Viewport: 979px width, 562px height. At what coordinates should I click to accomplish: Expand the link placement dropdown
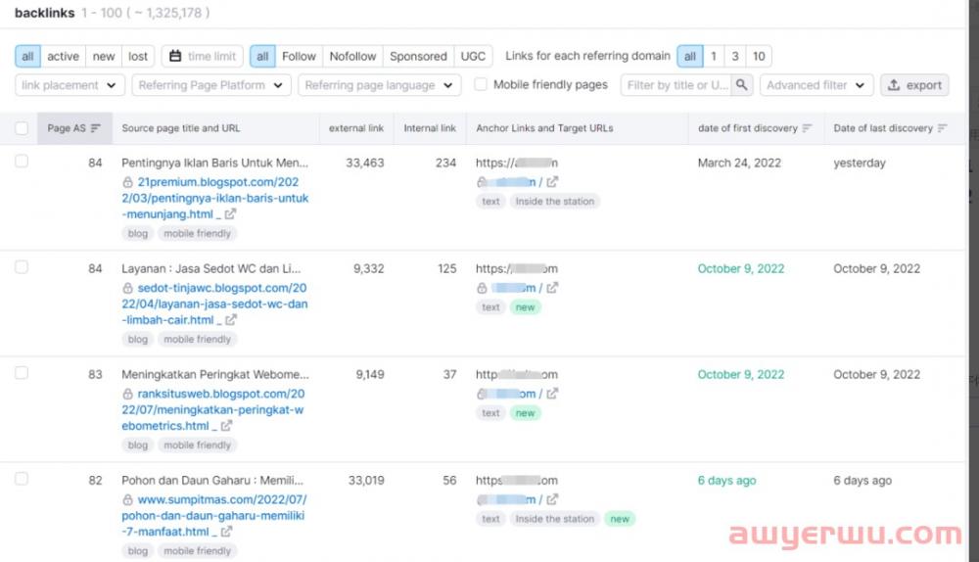click(x=70, y=85)
